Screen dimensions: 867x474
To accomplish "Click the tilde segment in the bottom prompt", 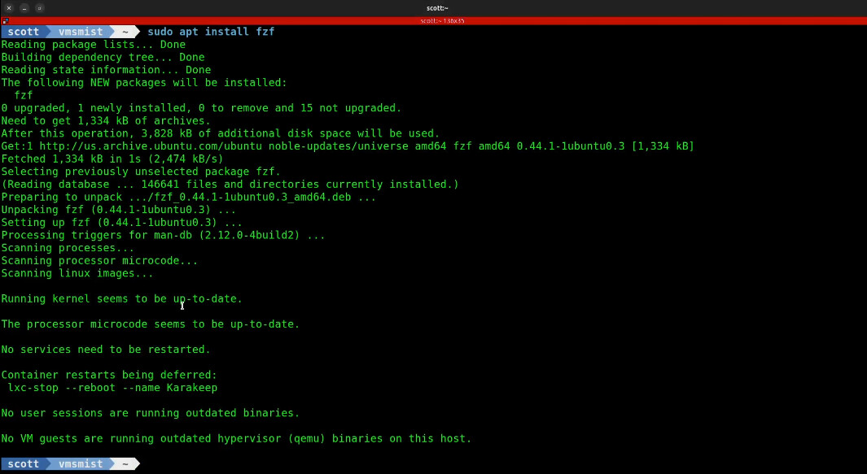I will coord(125,463).
